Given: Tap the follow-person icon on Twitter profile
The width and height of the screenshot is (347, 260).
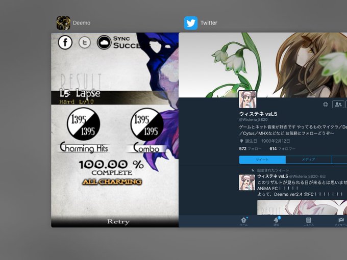Looking at the screenshot, I should [x=338, y=105].
